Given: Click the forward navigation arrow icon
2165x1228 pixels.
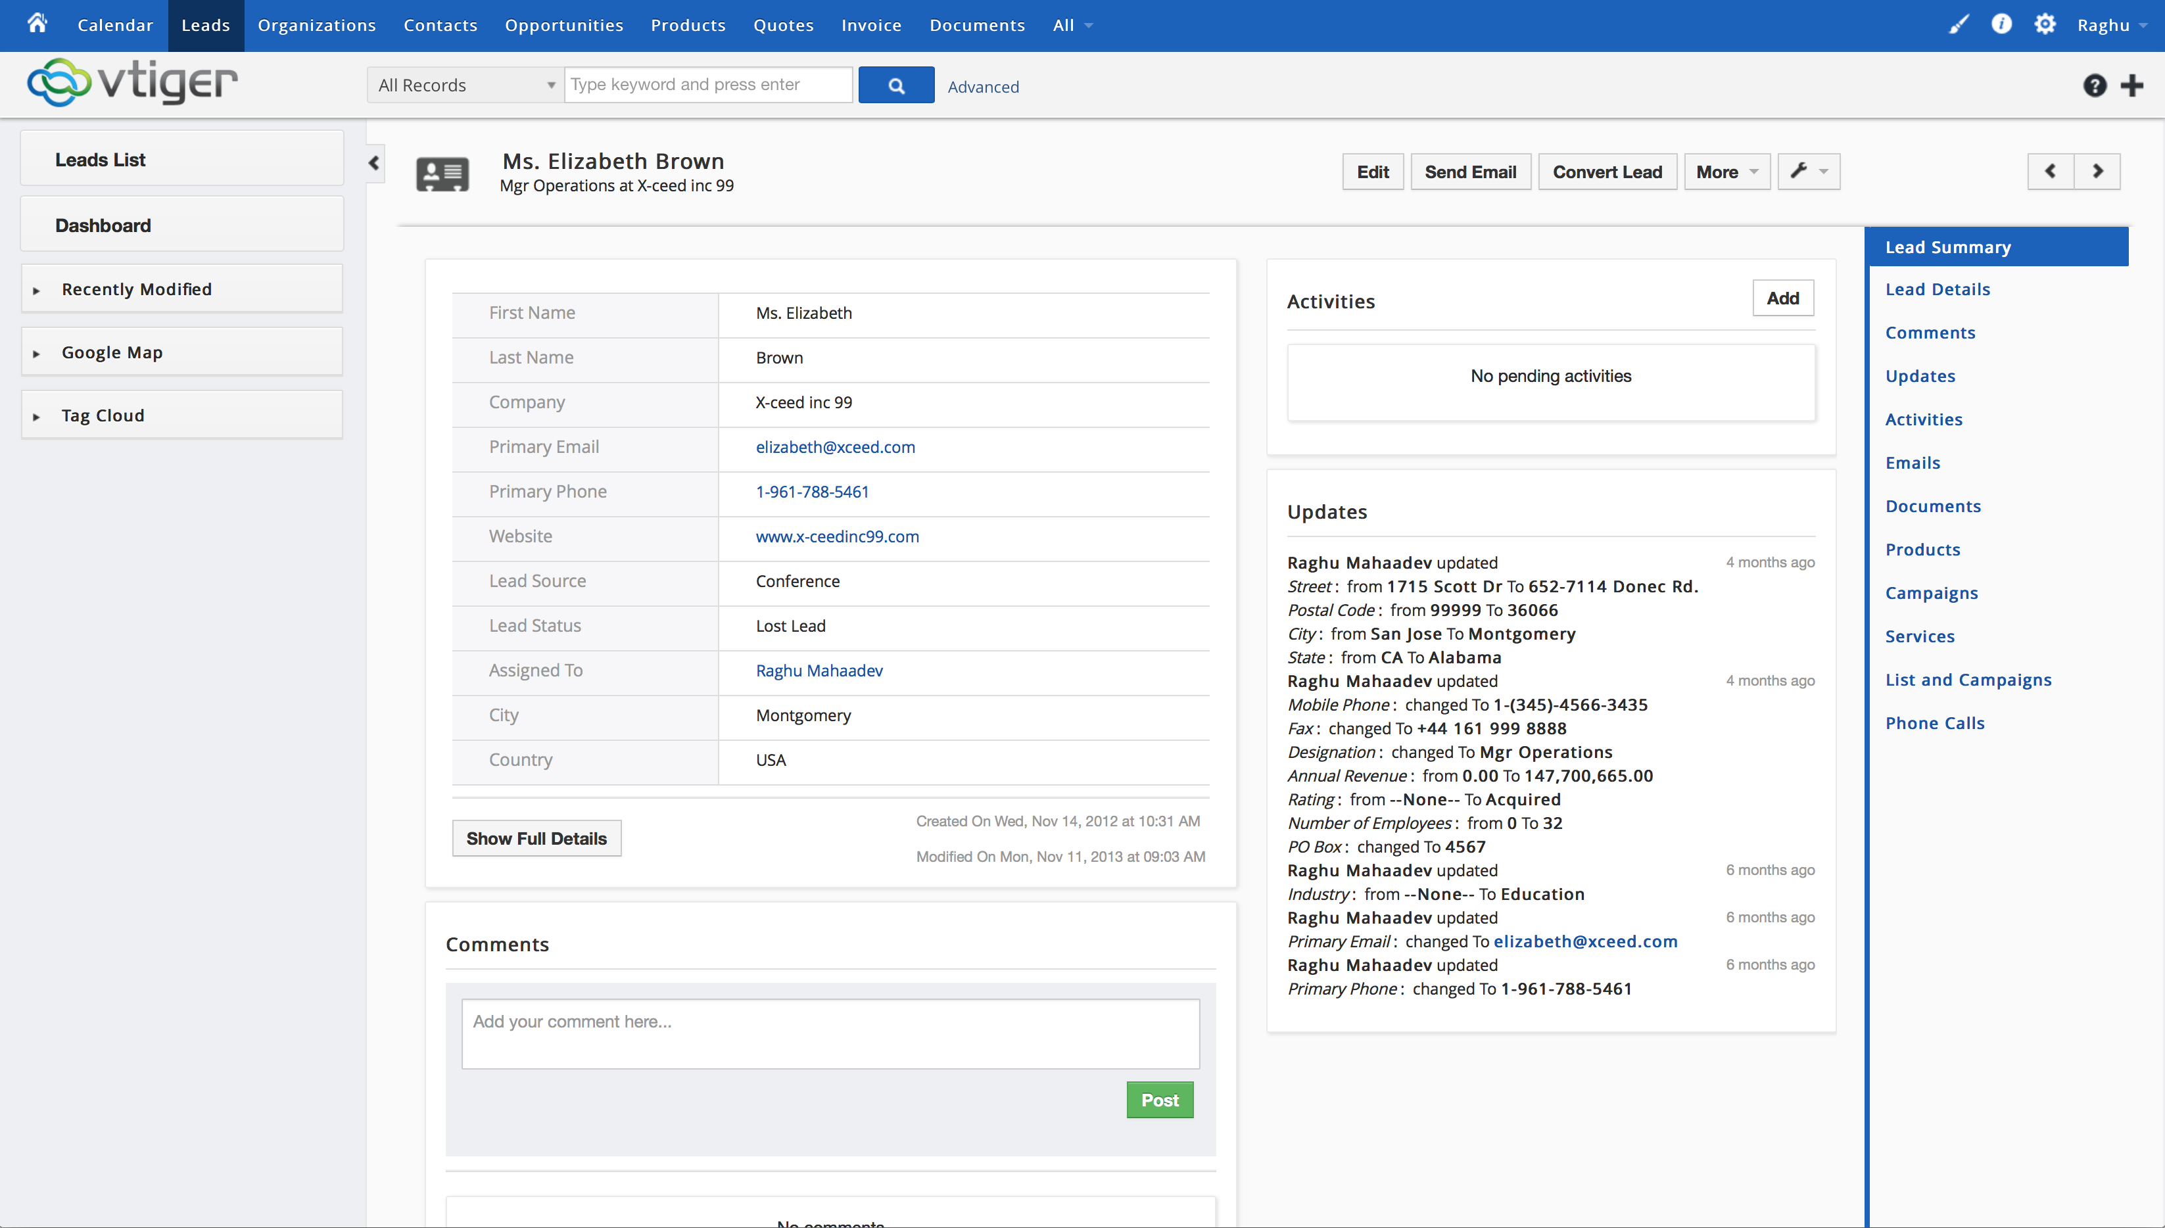Looking at the screenshot, I should pyautogui.click(x=2098, y=171).
